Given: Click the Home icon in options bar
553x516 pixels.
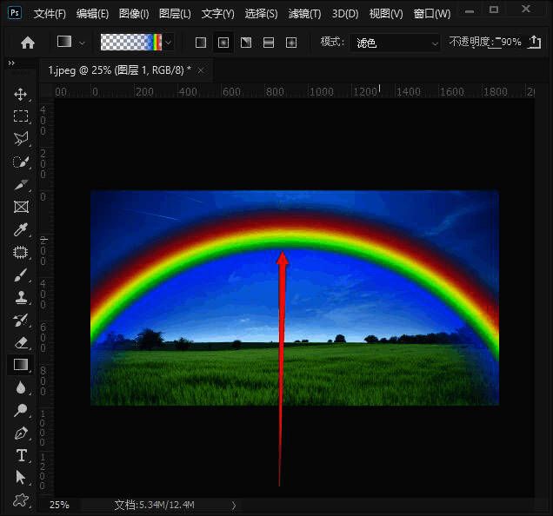Looking at the screenshot, I should click(x=28, y=43).
